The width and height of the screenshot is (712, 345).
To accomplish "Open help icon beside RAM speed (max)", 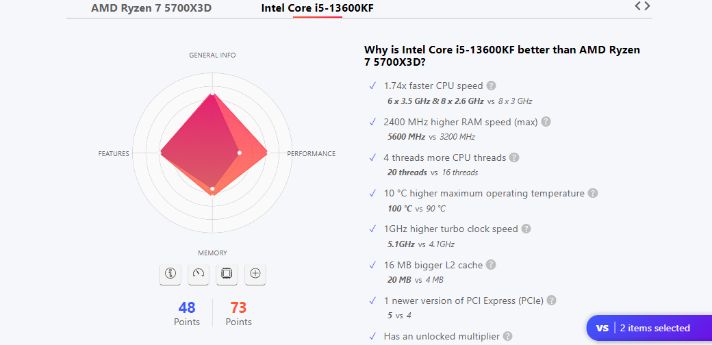I will 546,122.
